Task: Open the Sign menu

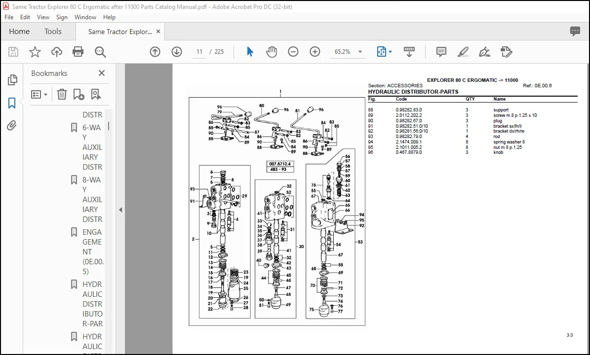Action: 62,17
